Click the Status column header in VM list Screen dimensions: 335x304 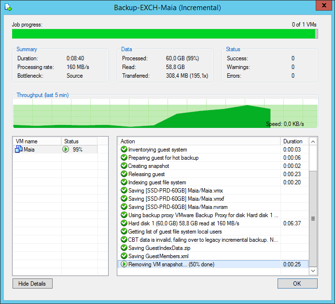click(79, 141)
